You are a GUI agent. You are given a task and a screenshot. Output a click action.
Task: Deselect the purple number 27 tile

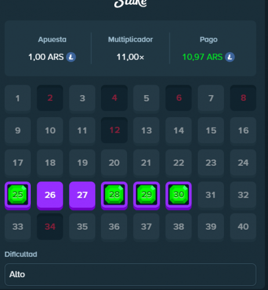82,195
